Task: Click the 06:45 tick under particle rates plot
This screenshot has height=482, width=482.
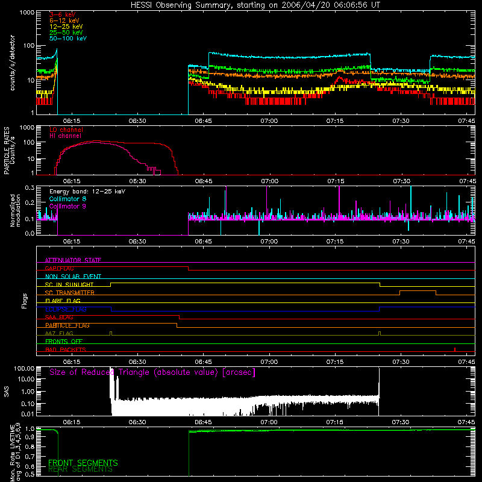Action: [x=204, y=181]
